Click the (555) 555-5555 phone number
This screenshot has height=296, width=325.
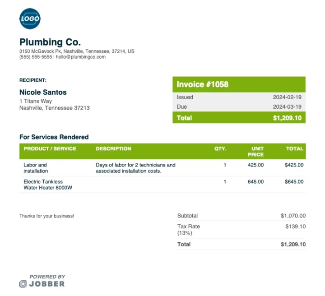[36, 57]
